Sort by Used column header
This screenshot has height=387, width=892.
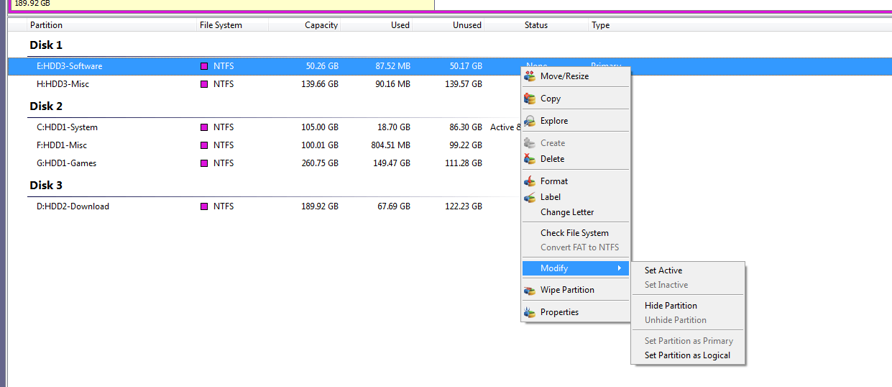click(x=377, y=25)
